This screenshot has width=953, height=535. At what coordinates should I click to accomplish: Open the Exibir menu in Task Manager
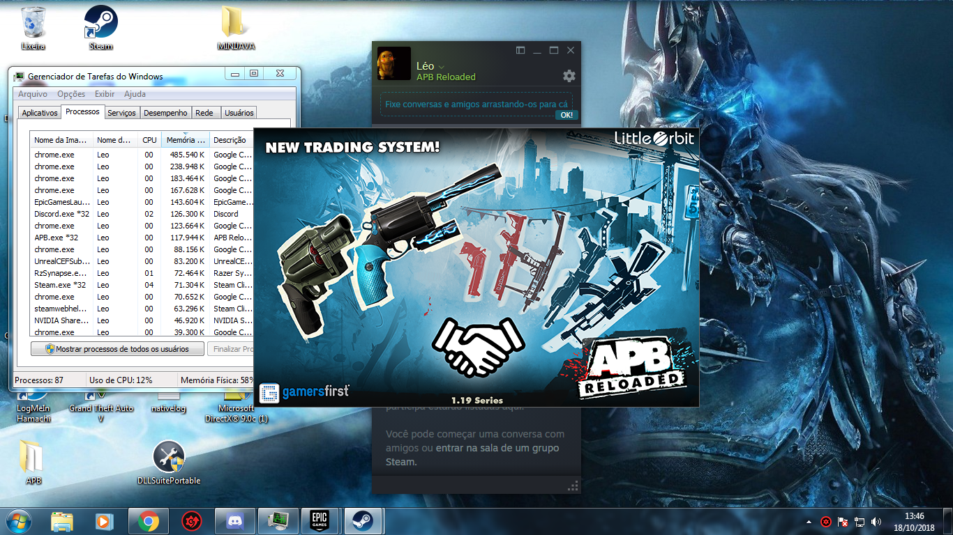(x=105, y=94)
